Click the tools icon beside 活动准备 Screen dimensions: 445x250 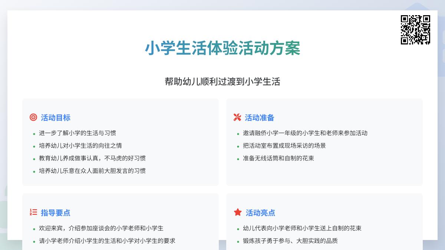click(237, 117)
